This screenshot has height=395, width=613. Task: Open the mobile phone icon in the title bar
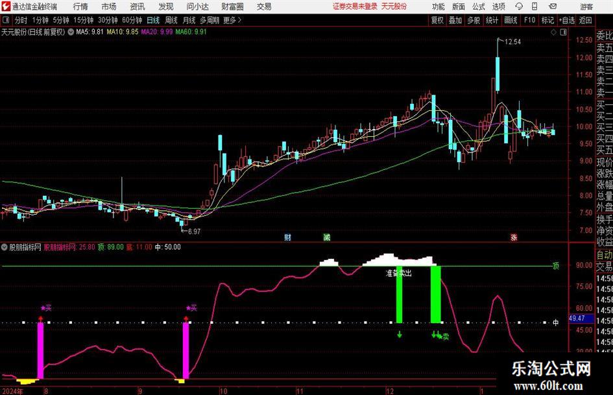(x=535, y=6)
